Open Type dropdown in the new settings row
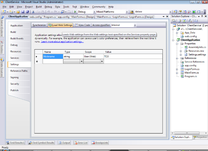Viewport: 208px width, 151px height. (x=82, y=61)
